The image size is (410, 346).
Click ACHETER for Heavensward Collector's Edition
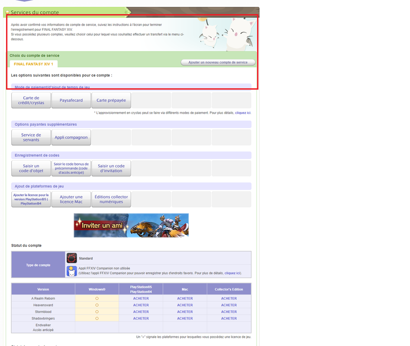click(229, 305)
